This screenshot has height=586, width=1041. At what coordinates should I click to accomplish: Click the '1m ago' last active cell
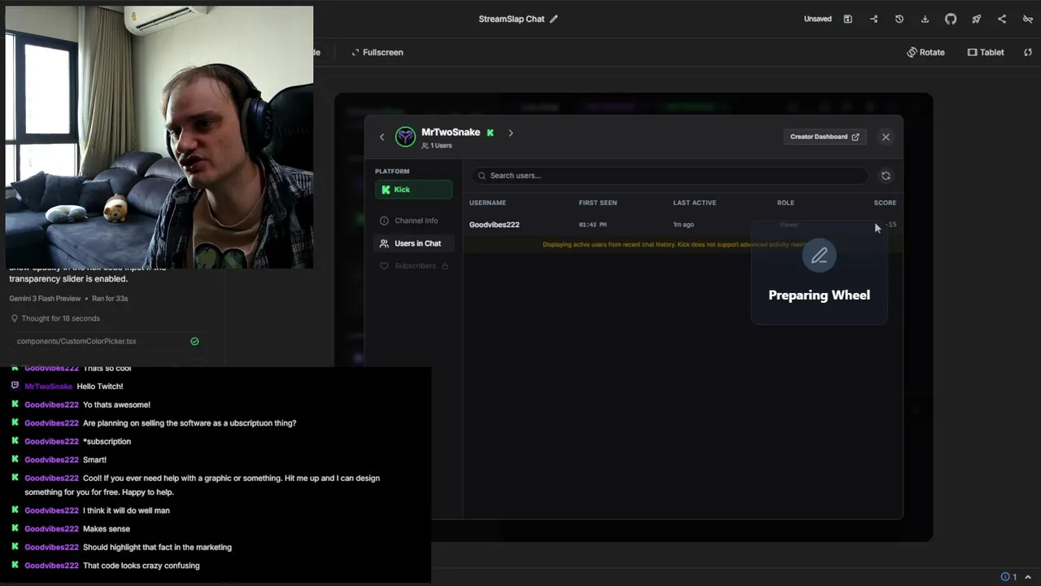(683, 225)
